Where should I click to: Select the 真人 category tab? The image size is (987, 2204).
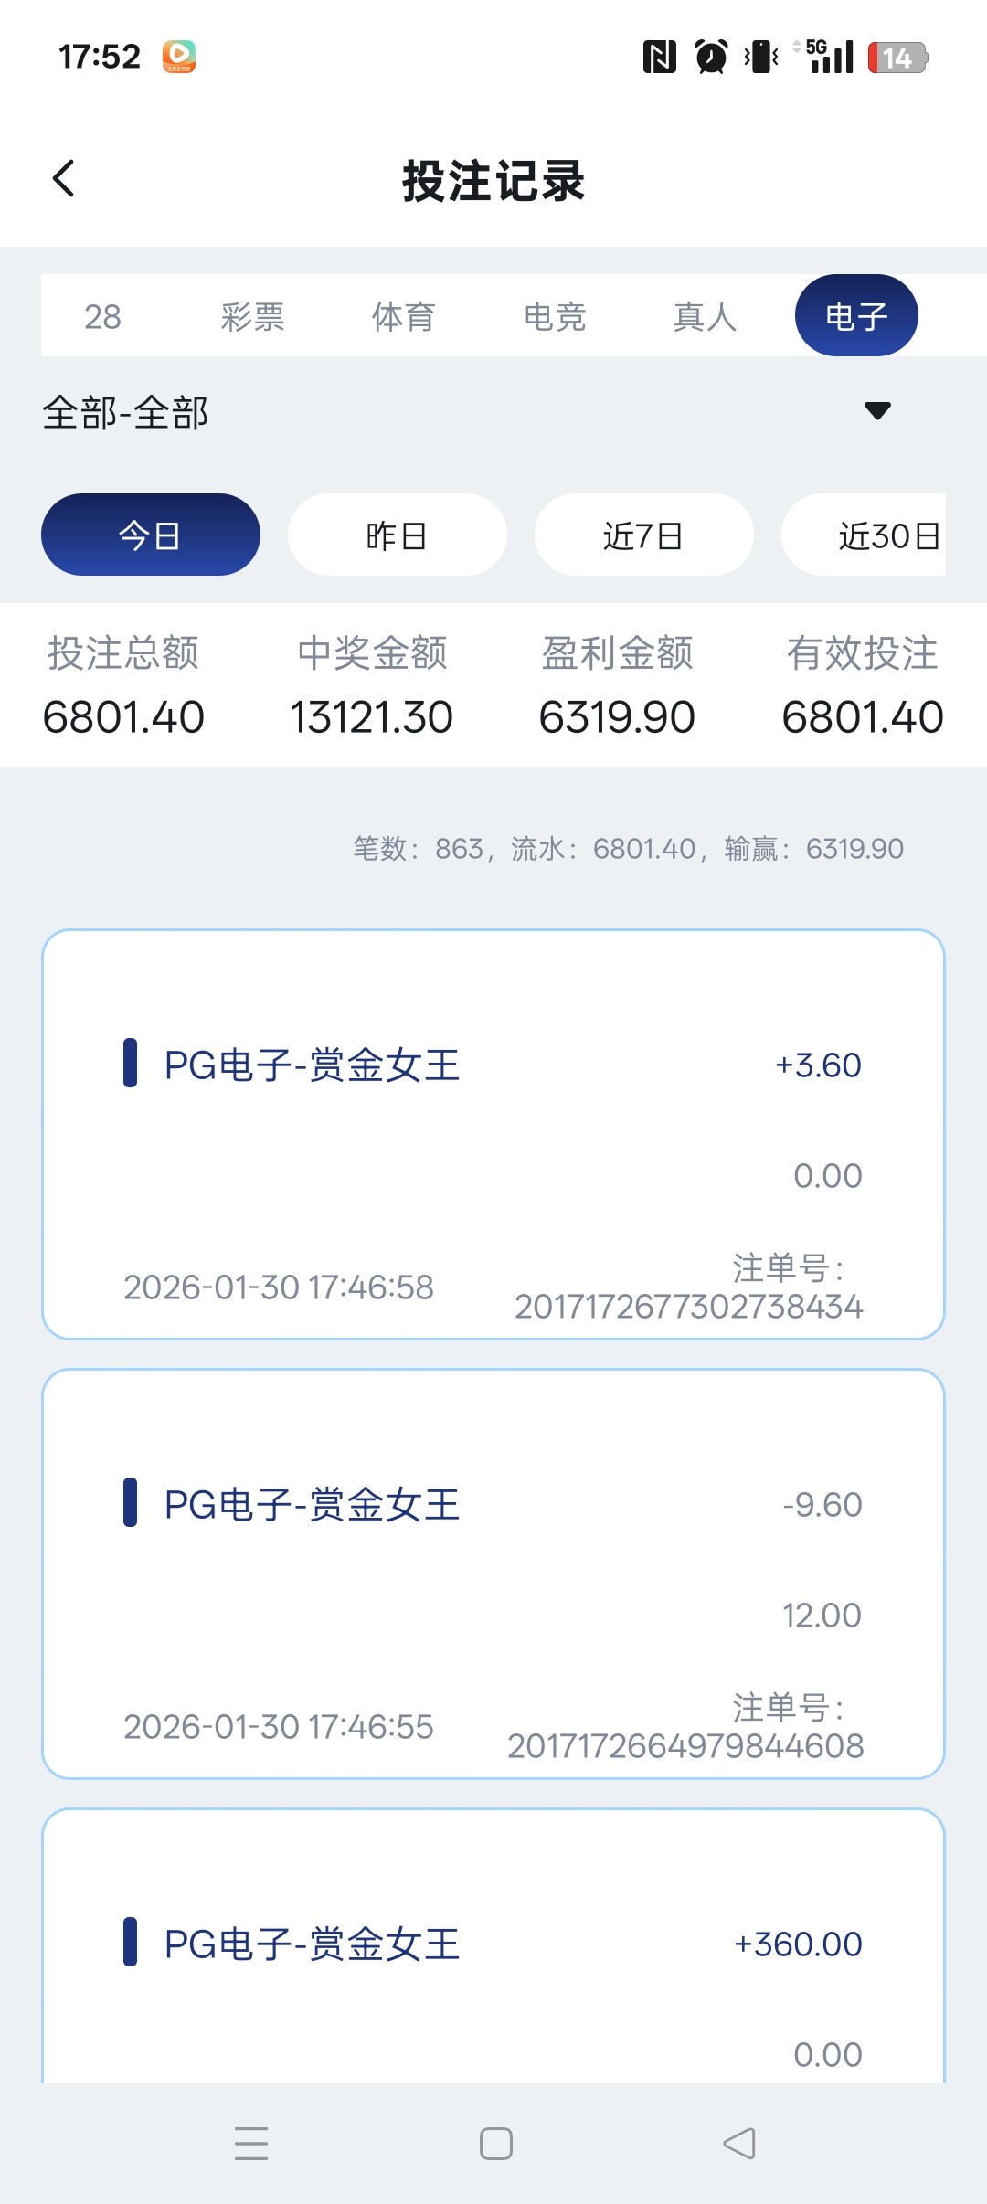pyautogui.click(x=705, y=316)
